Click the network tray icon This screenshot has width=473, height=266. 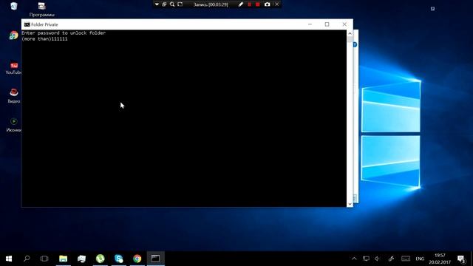click(366, 259)
